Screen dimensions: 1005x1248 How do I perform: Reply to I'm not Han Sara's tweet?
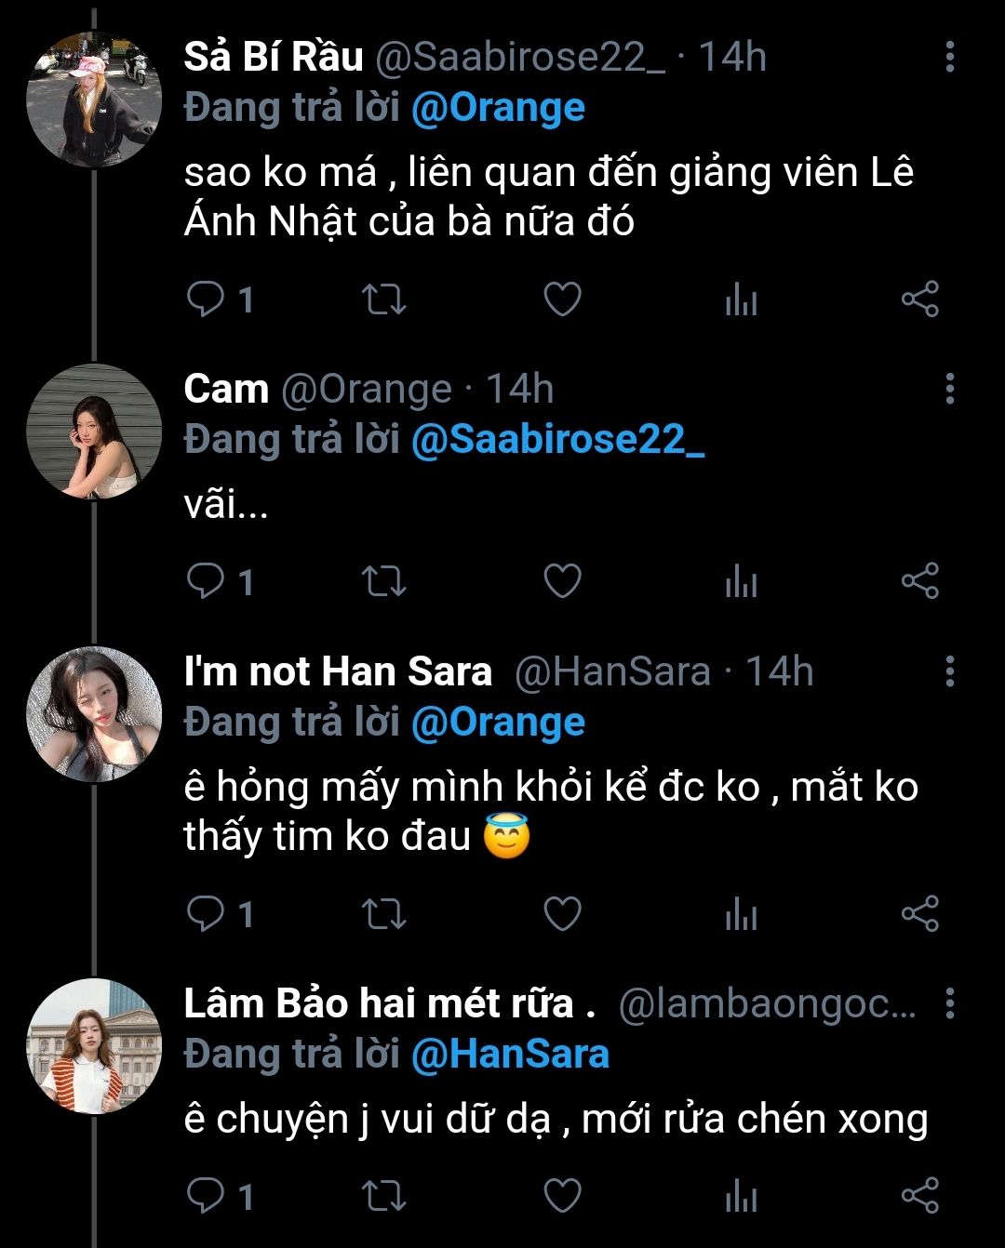pyautogui.click(x=207, y=914)
